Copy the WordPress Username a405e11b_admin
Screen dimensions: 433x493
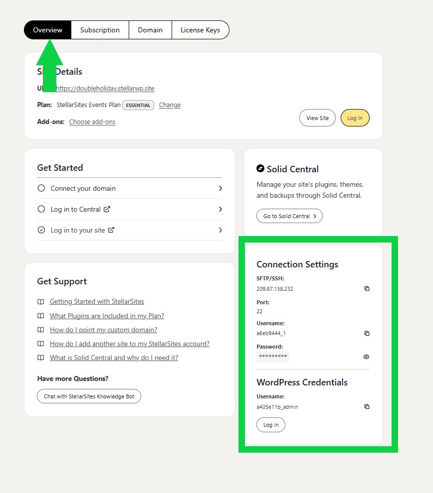367,406
